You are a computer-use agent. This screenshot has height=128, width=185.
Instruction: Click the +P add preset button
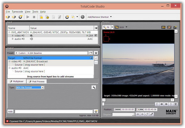[96, 58]
